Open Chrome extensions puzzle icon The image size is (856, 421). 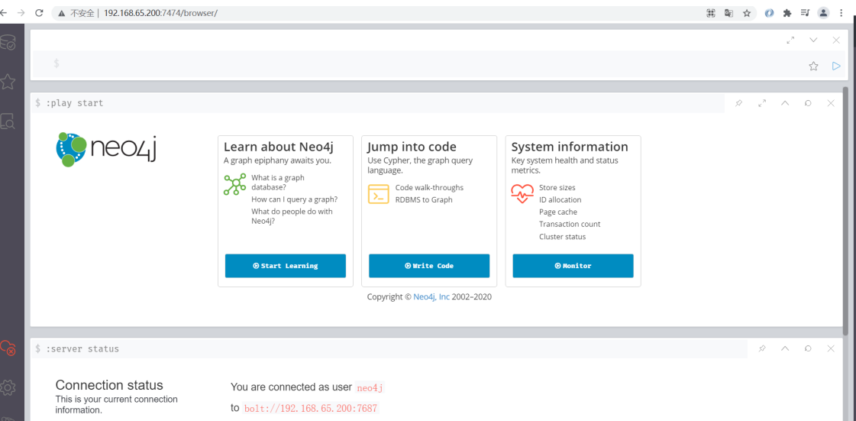pyautogui.click(x=787, y=13)
